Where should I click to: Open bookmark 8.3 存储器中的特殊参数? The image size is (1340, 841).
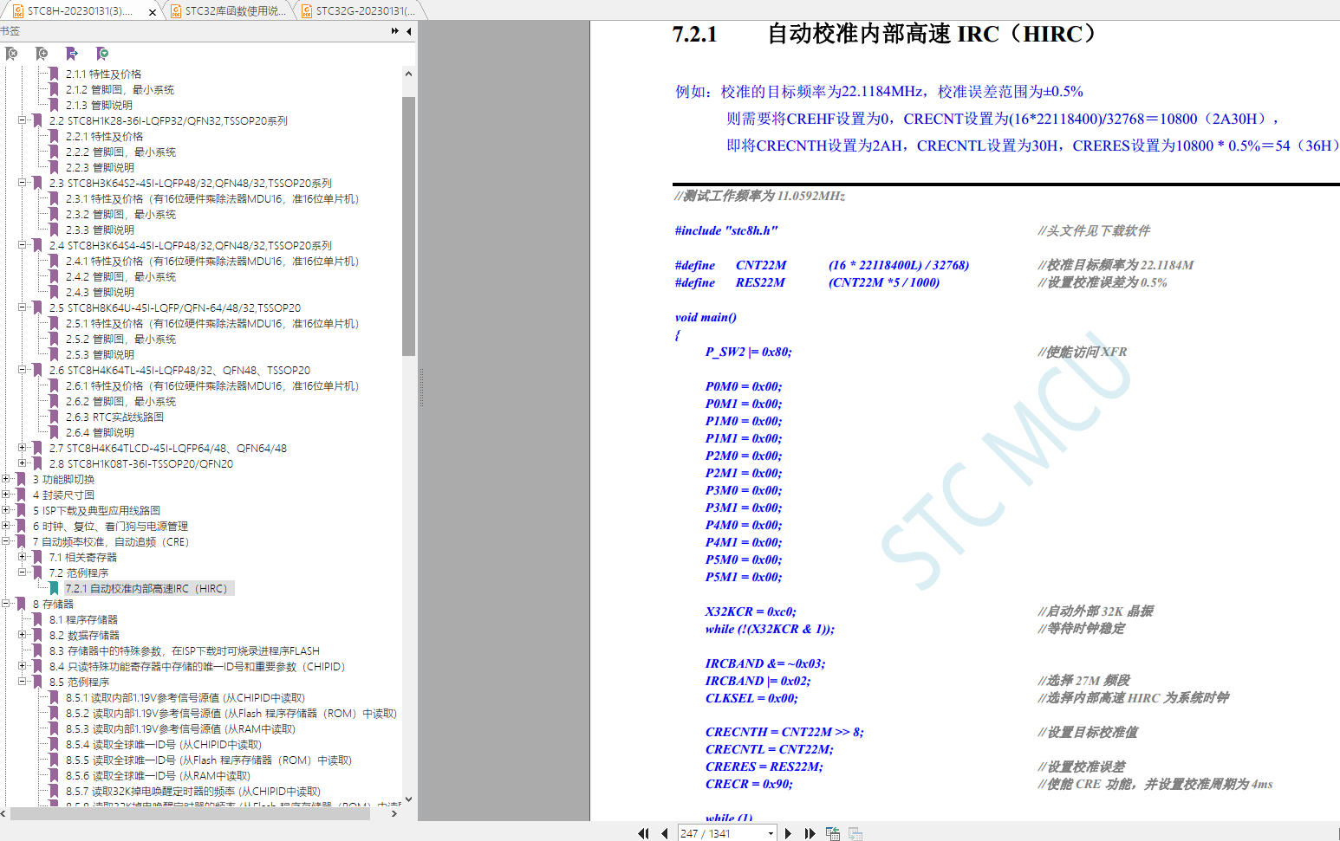(x=184, y=651)
